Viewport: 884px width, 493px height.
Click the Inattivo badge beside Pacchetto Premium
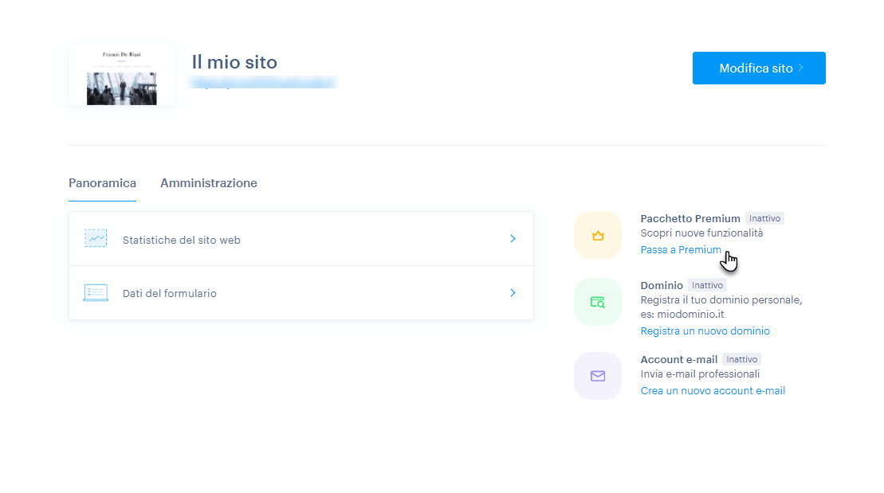tap(764, 218)
